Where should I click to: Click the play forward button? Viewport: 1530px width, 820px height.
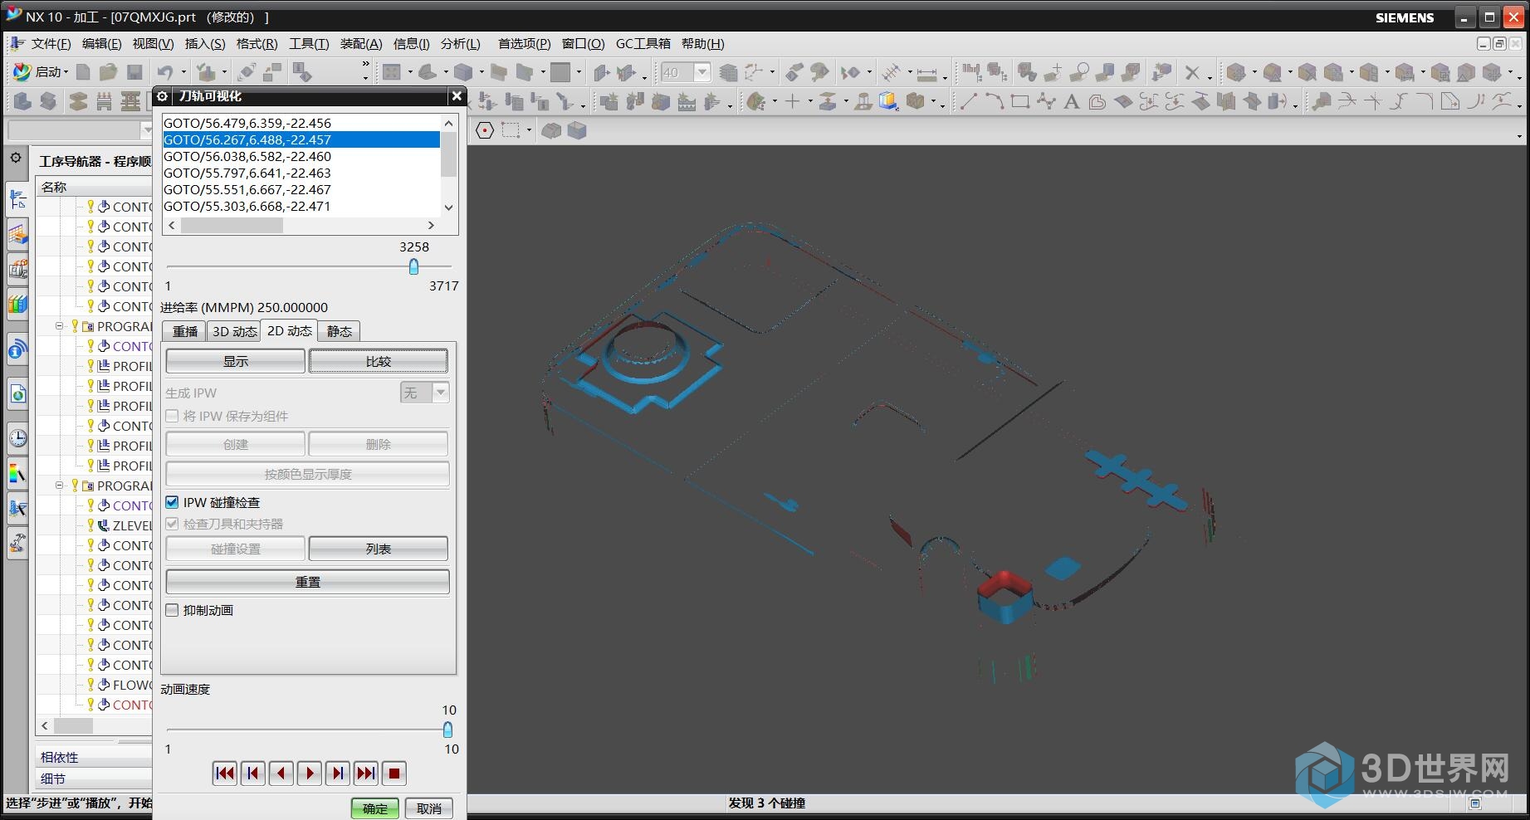(310, 774)
